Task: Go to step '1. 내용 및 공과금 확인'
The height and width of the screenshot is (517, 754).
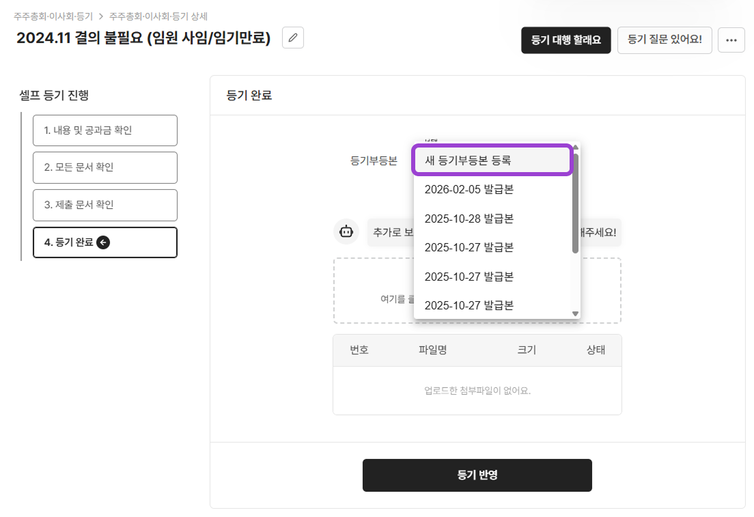Action: (x=105, y=130)
